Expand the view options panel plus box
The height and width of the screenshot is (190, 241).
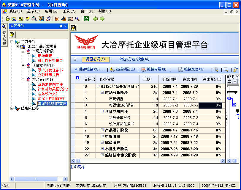(x=75, y=59)
